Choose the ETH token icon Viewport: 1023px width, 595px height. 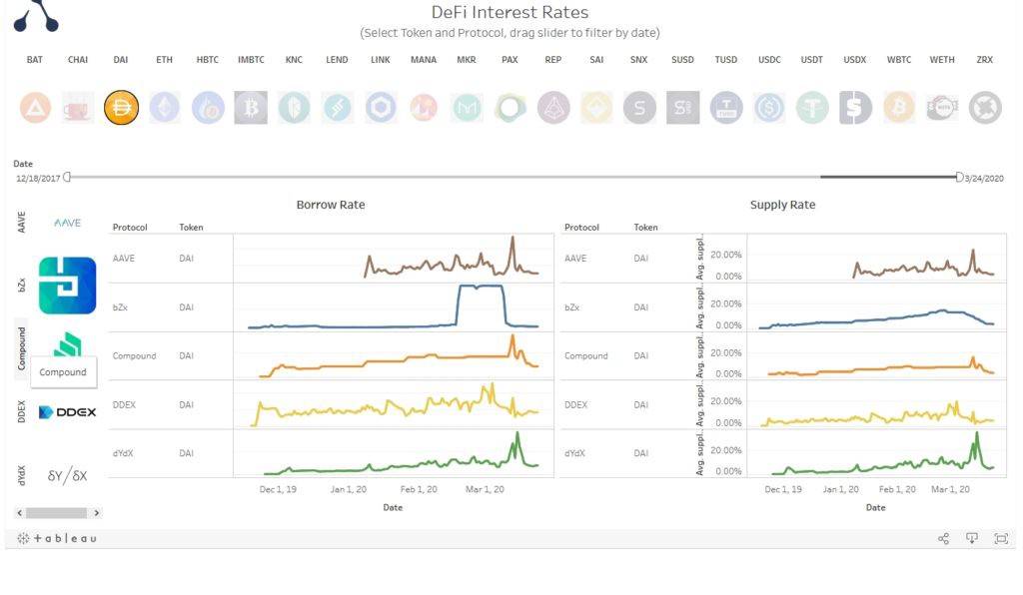(x=165, y=108)
